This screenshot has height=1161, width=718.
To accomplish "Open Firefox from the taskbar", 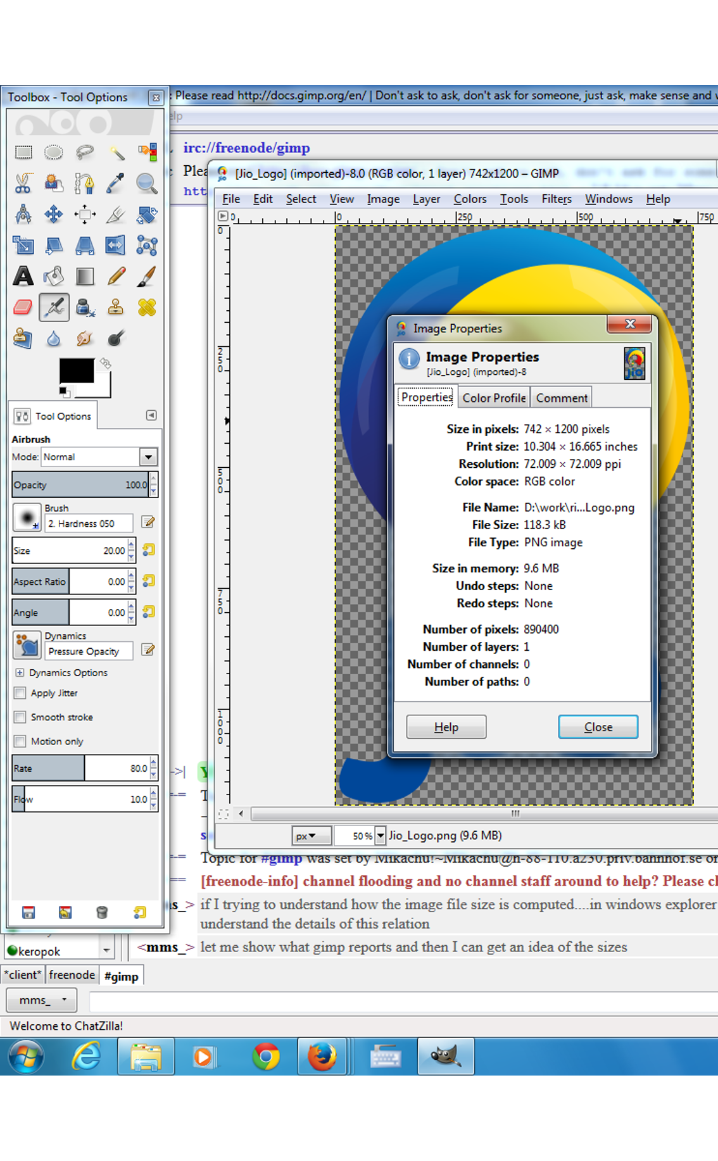I will click(x=322, y=1057).
